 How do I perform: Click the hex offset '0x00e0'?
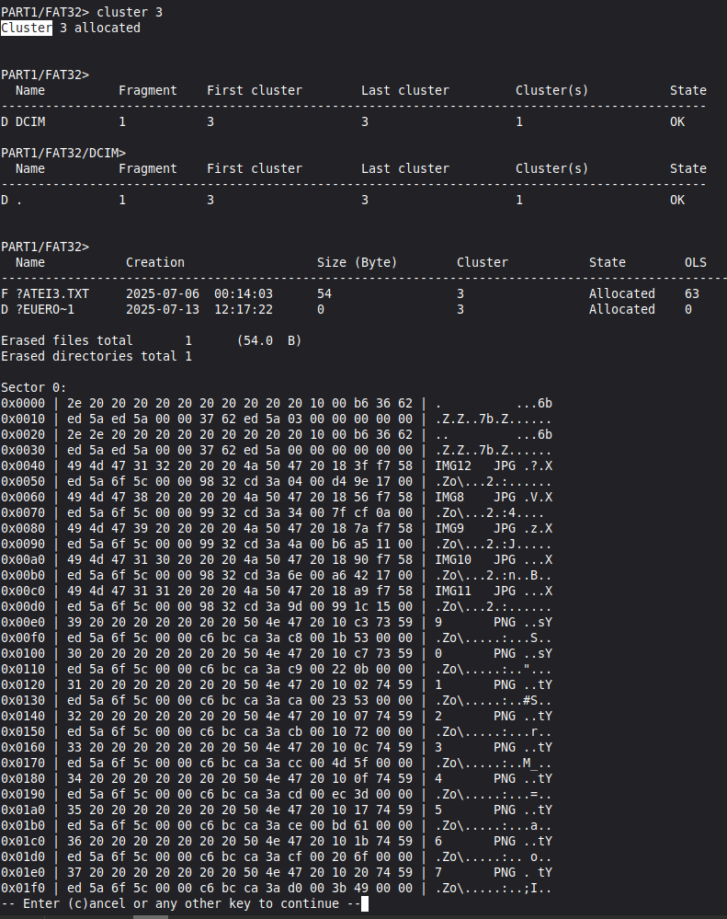click(23, 623)
